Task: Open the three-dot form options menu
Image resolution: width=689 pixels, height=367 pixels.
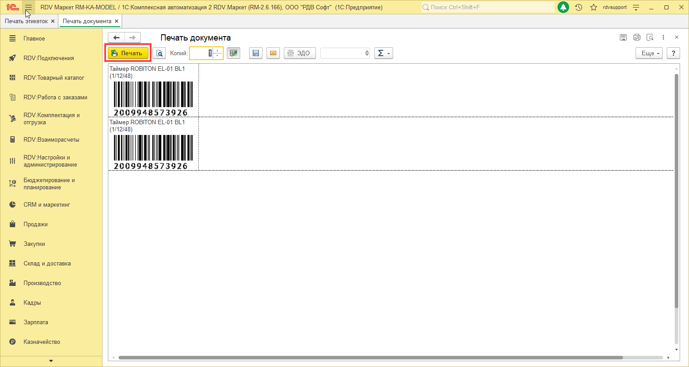Action: (664, 37)
